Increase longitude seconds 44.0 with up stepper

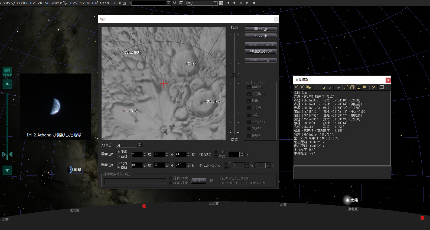[x=188, y=153]
